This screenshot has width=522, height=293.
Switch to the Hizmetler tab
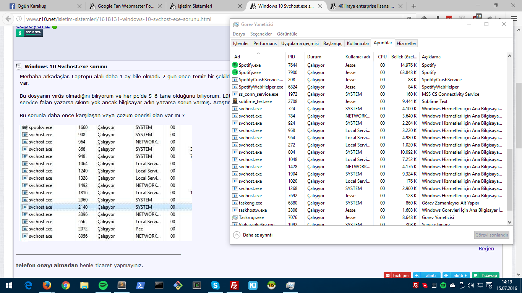(406, 43)
